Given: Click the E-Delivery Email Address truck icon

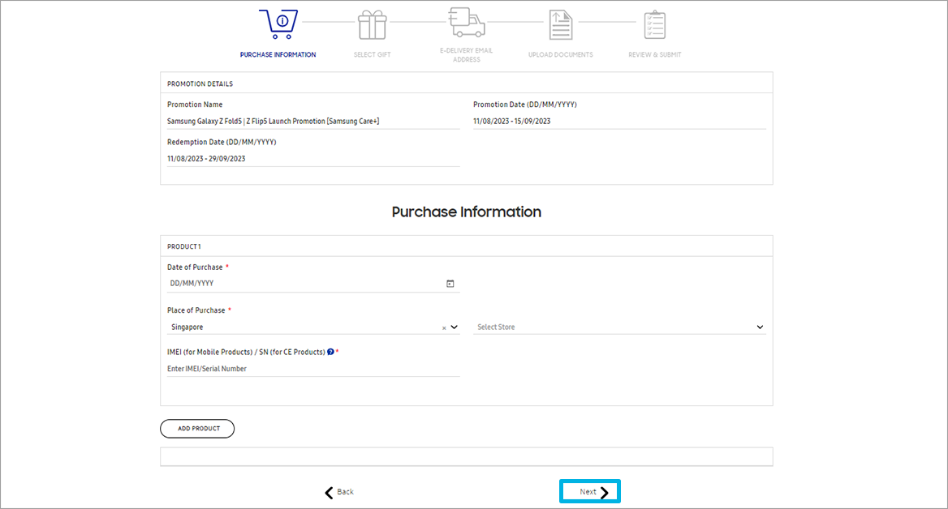Looking at the screenshot, I should 466,23.
